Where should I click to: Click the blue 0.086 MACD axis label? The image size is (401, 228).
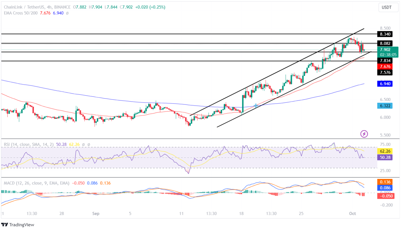(x=385, y=188)
